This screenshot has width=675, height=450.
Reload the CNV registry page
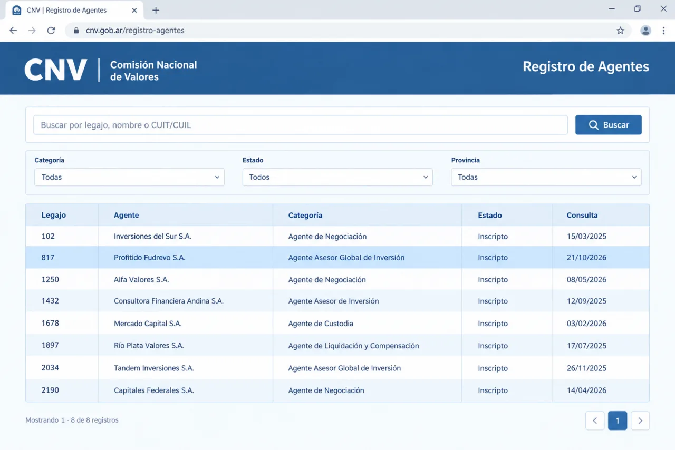coord(51,31)
